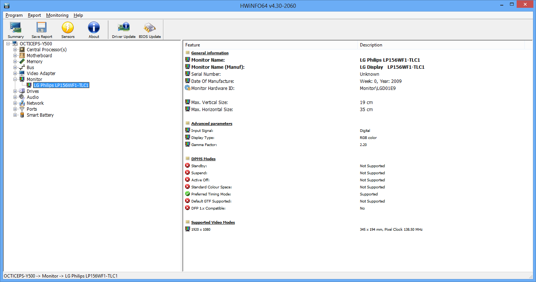Select the OCTICEPS-Y500 computer icon

[x=15, y=44]
